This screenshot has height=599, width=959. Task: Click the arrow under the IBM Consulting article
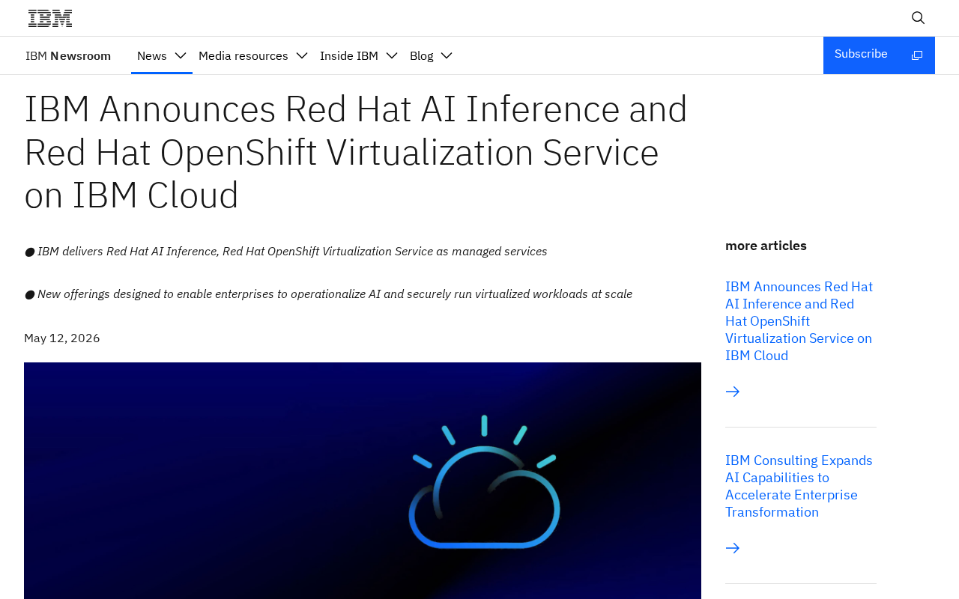coord(733,548)
